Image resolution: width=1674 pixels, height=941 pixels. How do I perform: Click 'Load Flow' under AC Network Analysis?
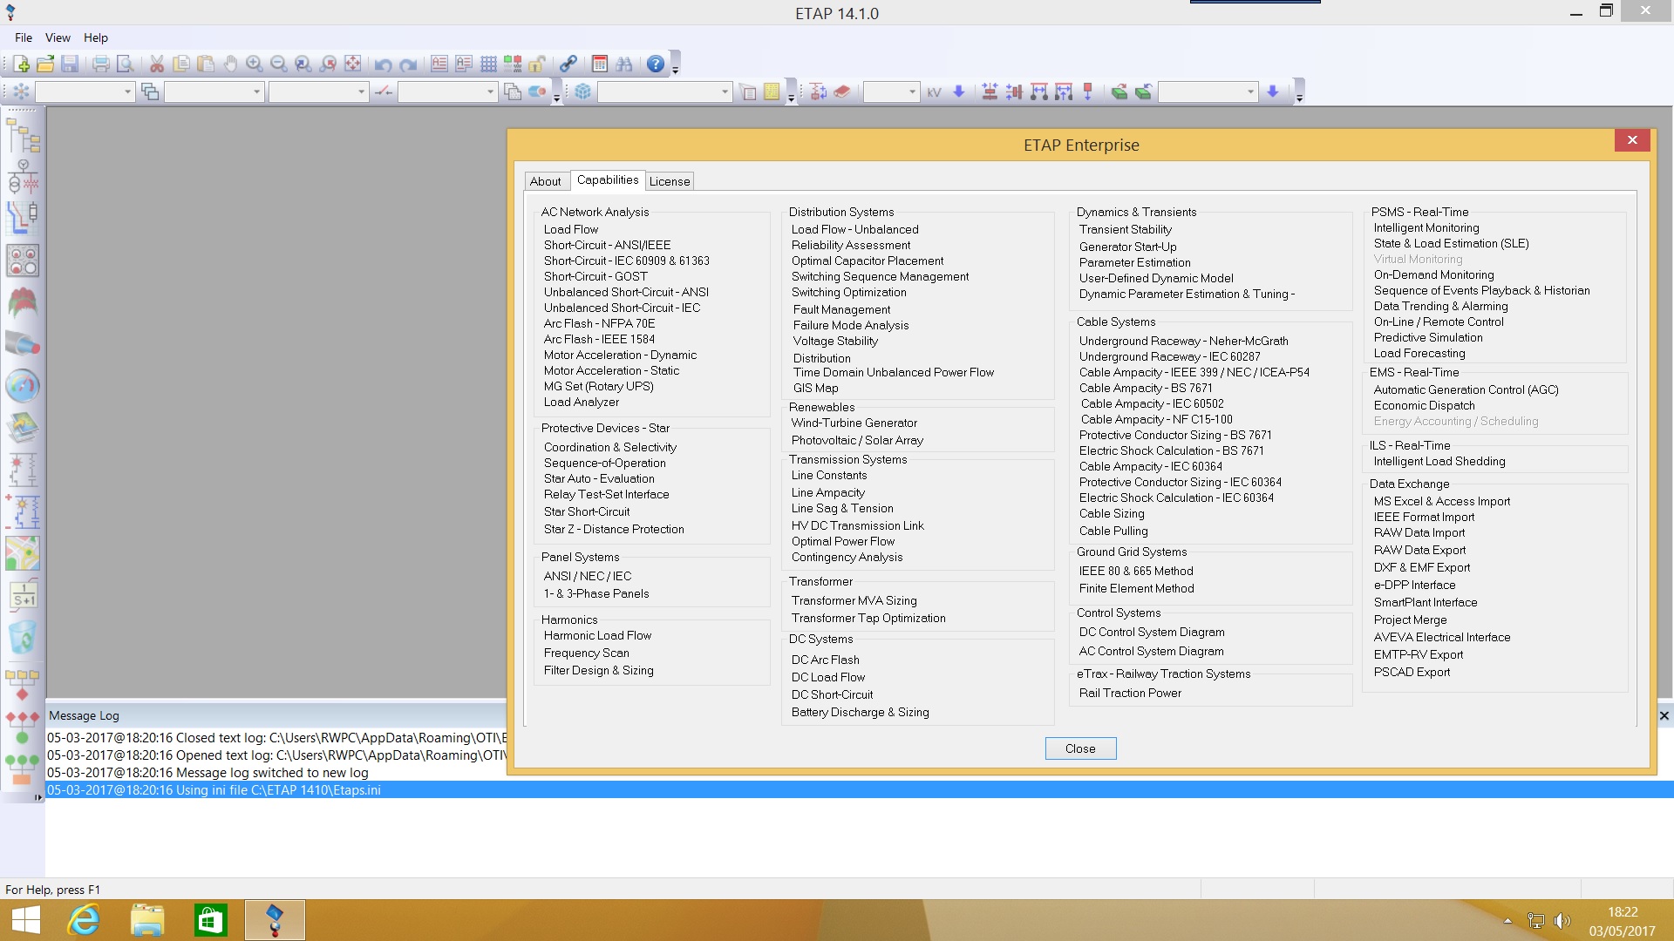tap(571, 229)
